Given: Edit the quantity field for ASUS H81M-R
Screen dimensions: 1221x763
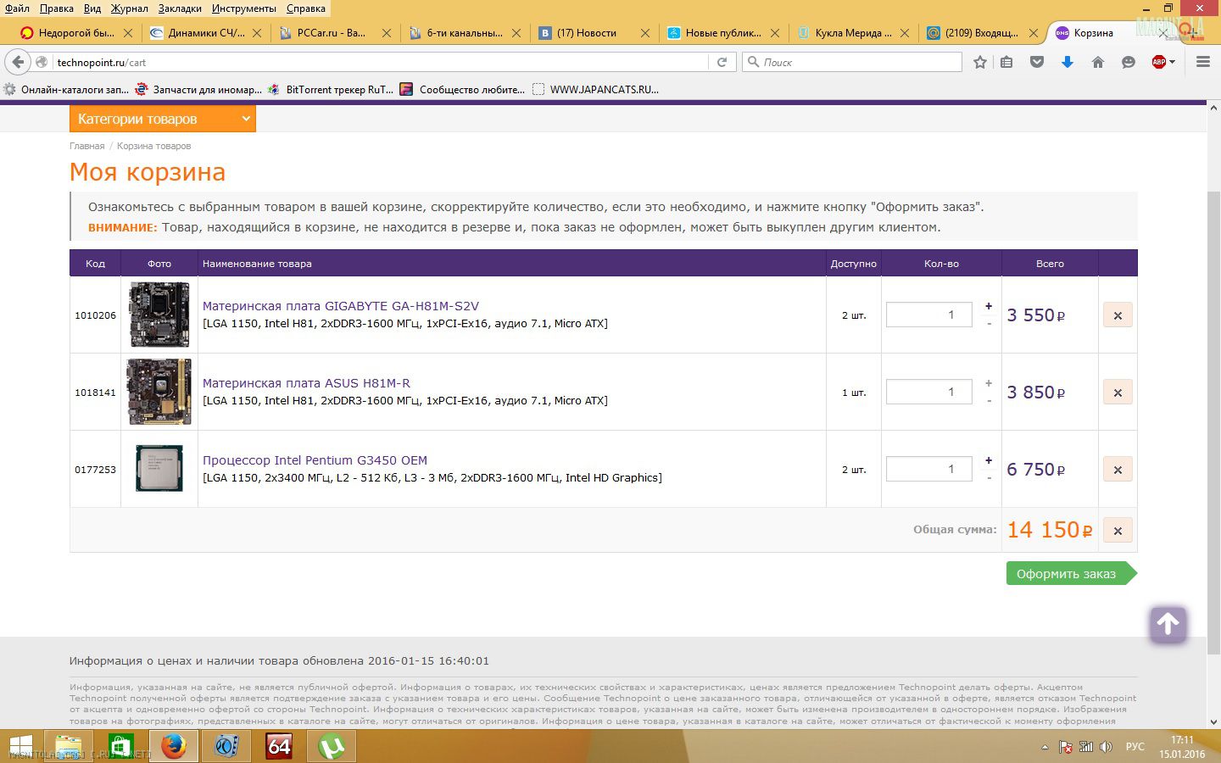Looking at the screenshot, I should point(929,392).
